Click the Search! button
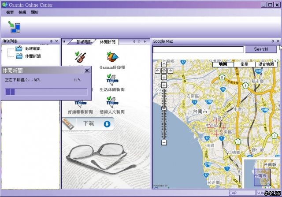The height and width of the screenshot is (197, 282). [261, 49]
